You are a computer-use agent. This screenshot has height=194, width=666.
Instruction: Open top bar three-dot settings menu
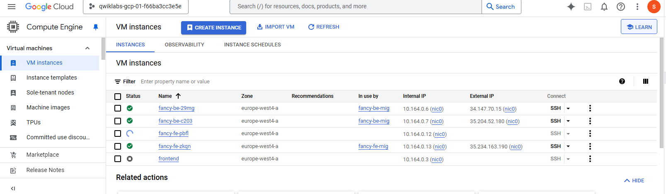(x=637, y=7)
